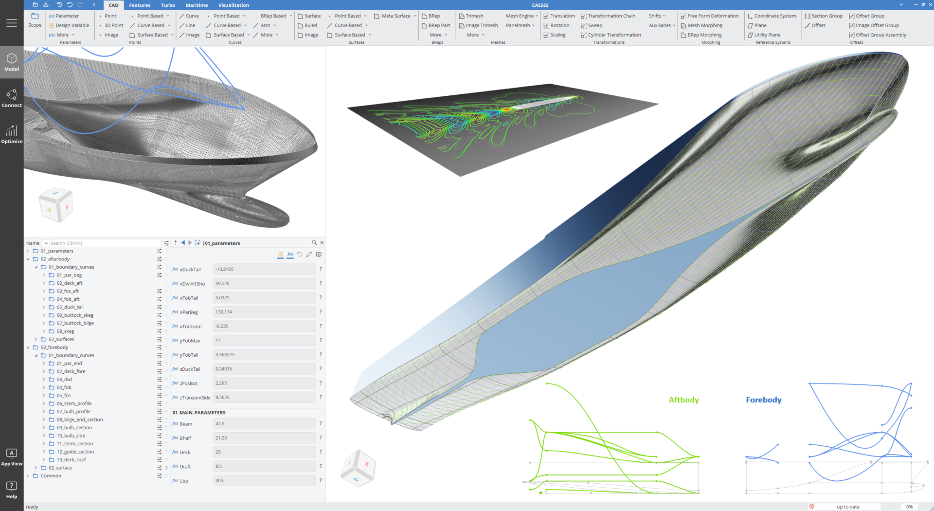Pin the 01_parameters editor panel

point(175,242)
